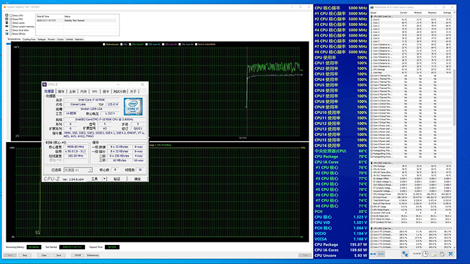The image size is (470, 264).
Task: Click the Clear button in AIDA64
Action: 44,255
